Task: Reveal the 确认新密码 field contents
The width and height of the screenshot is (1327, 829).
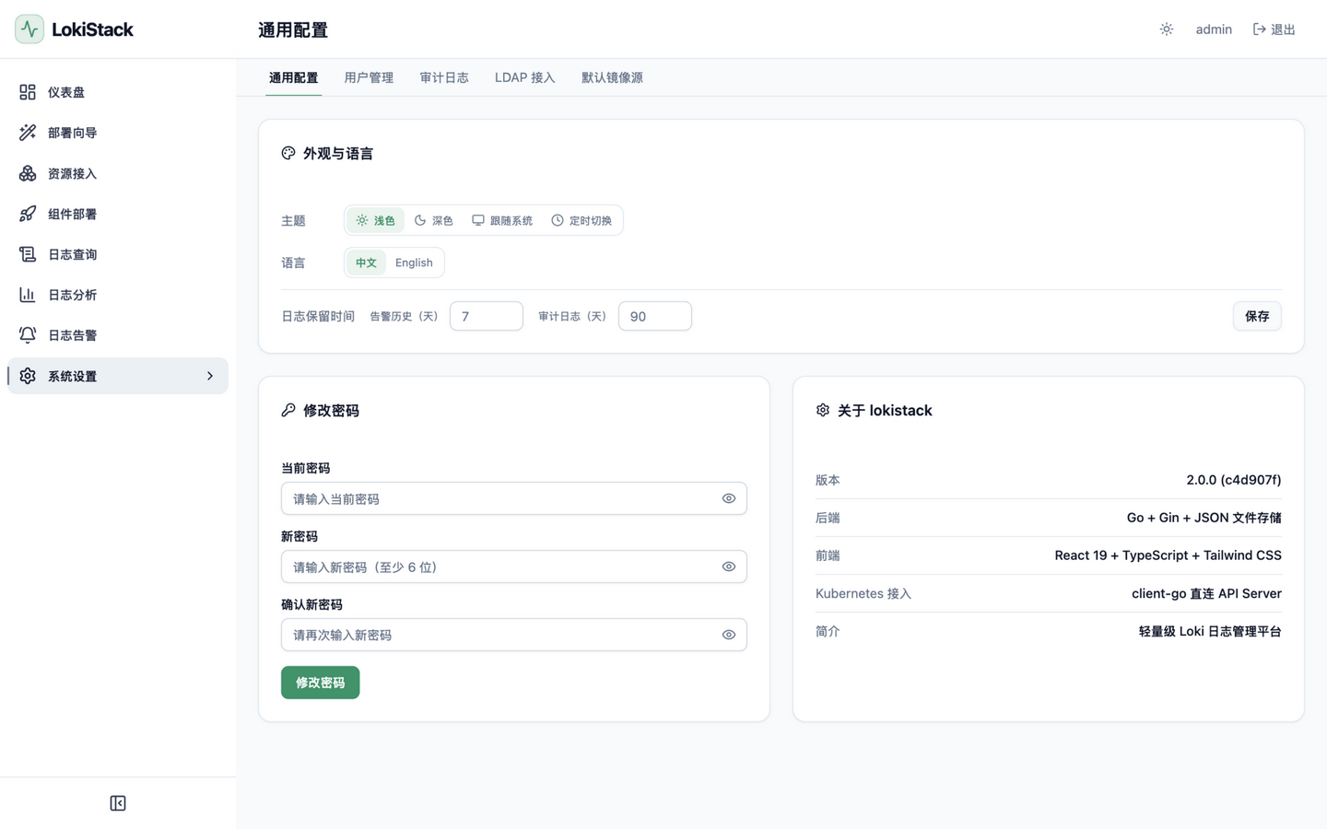Action: [x=729, y=635]
